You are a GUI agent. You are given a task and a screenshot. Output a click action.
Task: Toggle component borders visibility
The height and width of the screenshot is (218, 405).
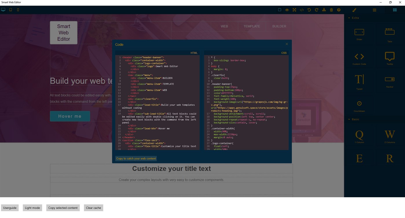tap(279, 10)
